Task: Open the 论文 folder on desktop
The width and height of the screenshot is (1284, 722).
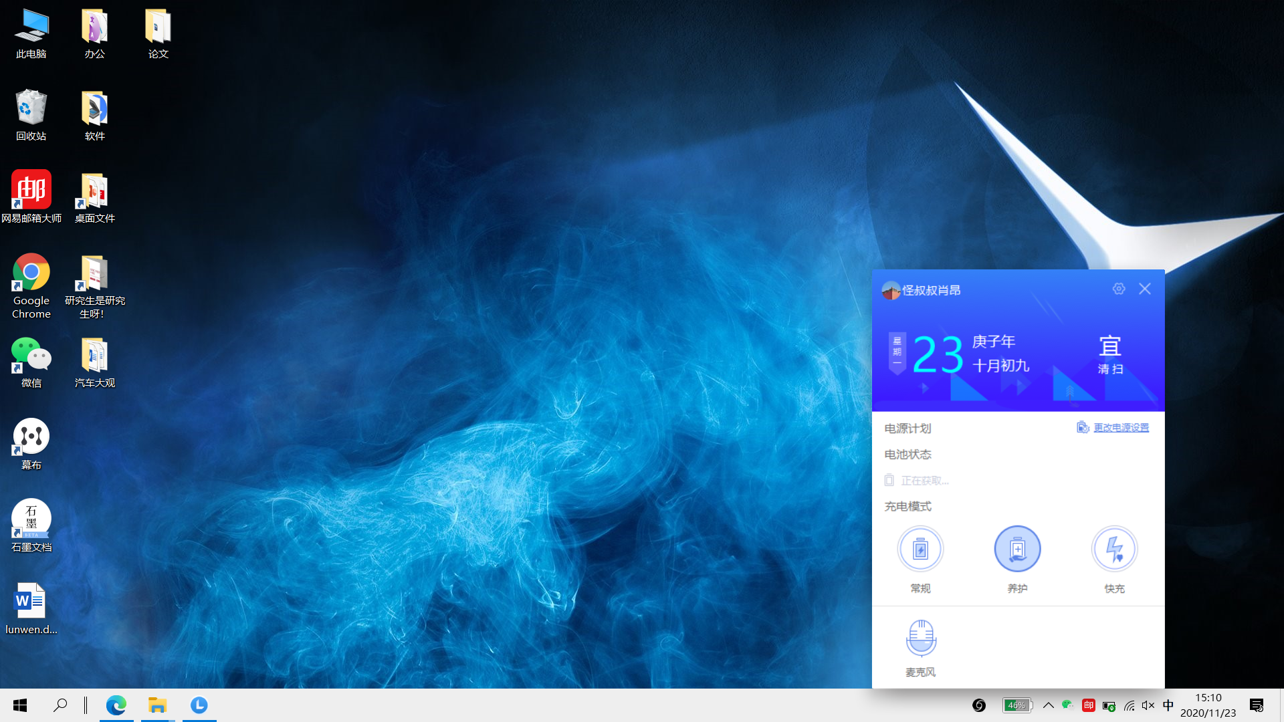Action: coord(158,33)
